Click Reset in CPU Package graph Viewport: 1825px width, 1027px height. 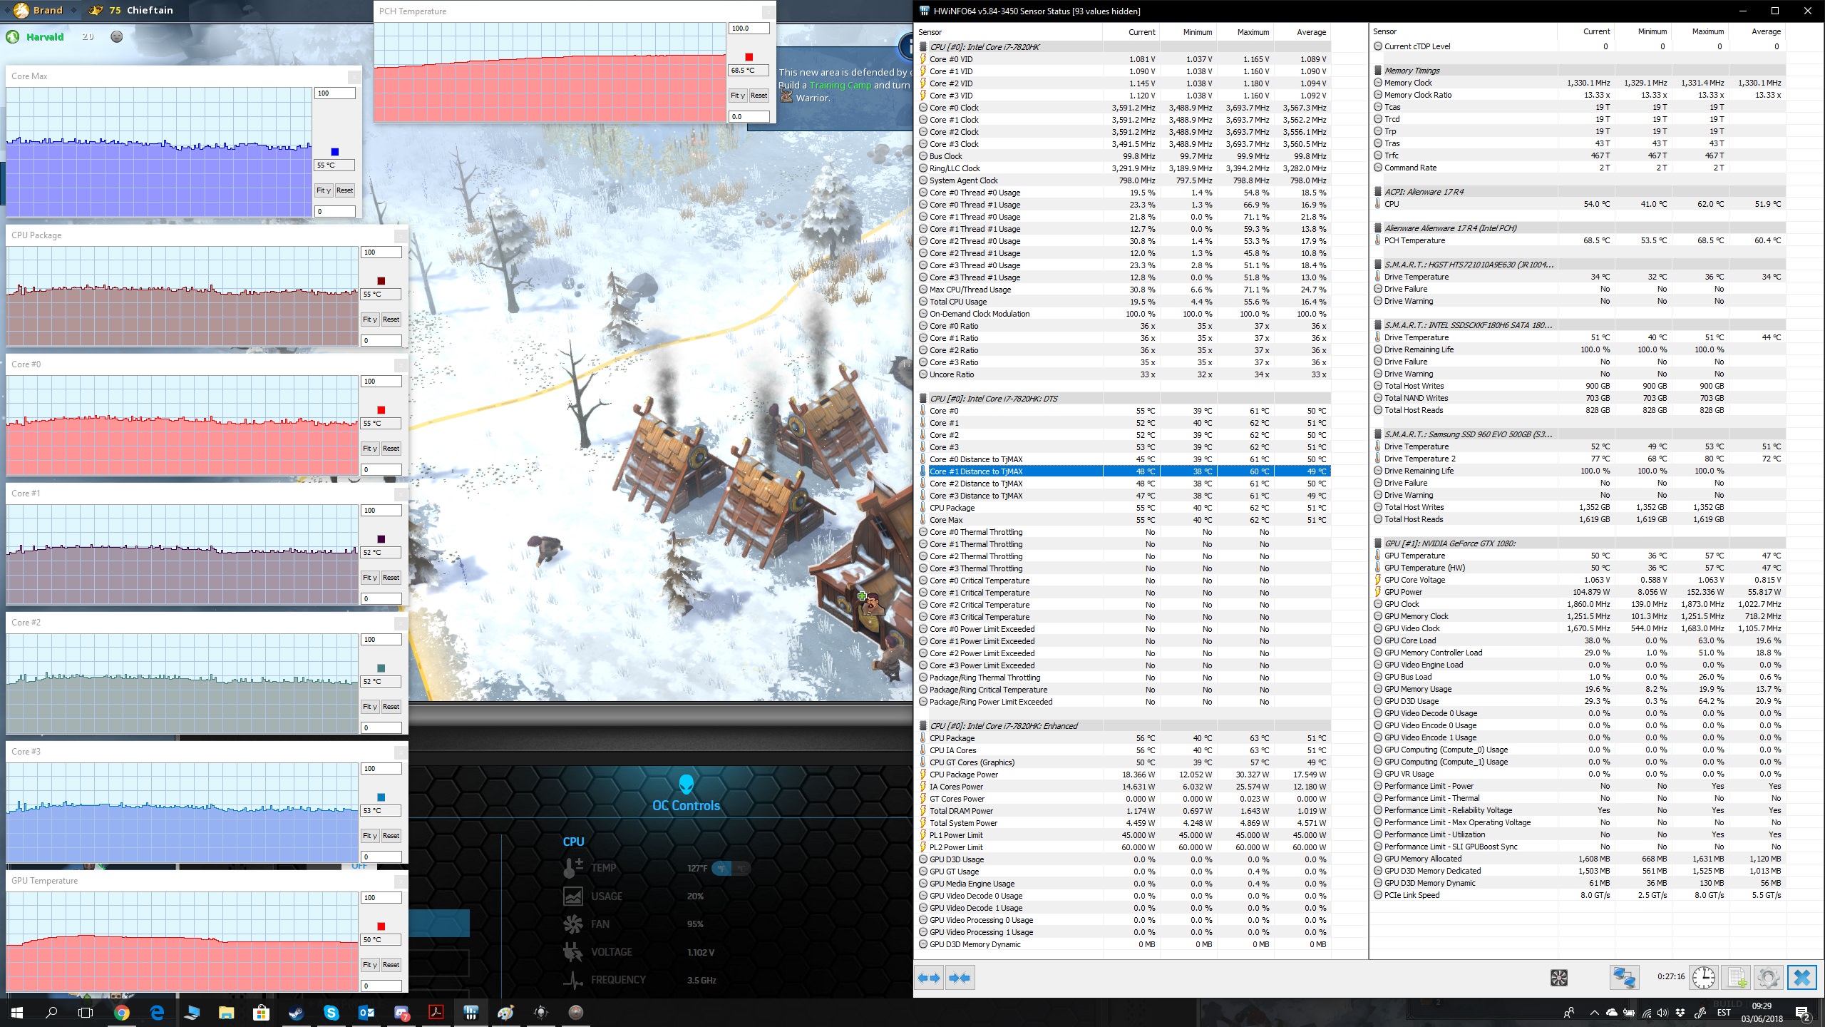[391, 320]
